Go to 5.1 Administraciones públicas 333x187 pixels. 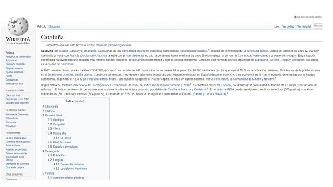click(69, 178)
